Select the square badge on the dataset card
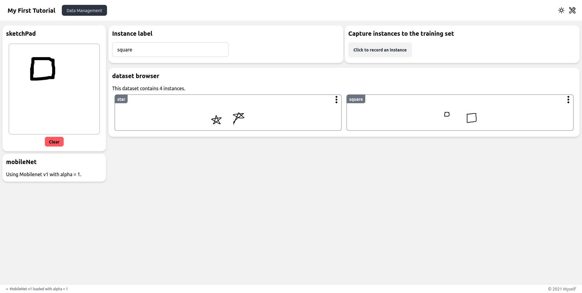 pos(356,99)
